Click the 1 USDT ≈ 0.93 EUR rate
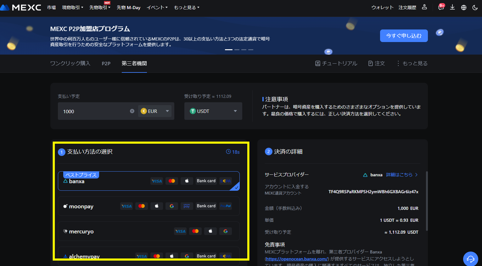The image size is (482, 266). coord(399,220)
